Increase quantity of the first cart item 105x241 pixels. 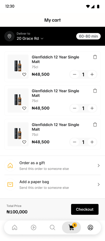(92, 74)
